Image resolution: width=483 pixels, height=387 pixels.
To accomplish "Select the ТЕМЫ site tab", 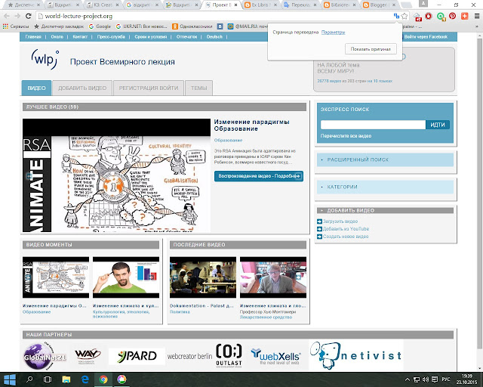I will pyautogui.click(x=198, y=88).
